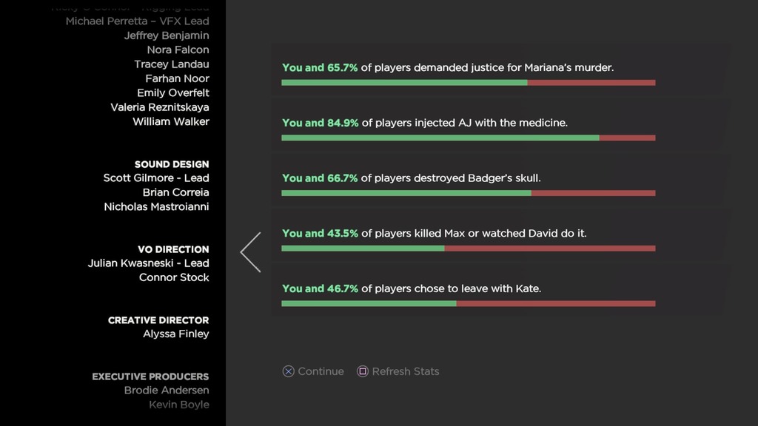Select the 'injected AJ with the medicine' stat text
The height and width of the screenshot is (426, 758).
pos(425,123)
